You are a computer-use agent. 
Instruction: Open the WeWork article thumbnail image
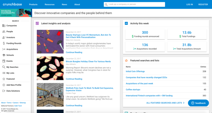(x=50, y=95)
